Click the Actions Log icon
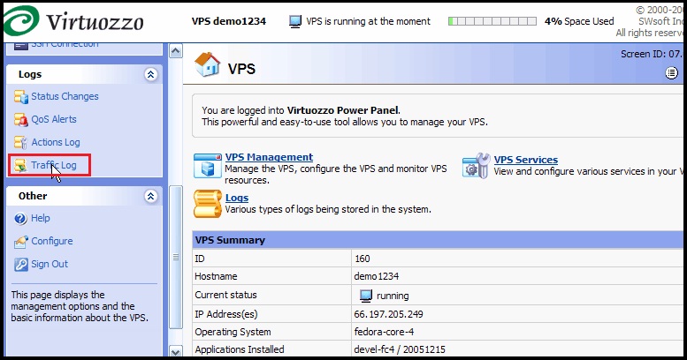This screenshot has height=360, width=687. [x=20, y=142]
